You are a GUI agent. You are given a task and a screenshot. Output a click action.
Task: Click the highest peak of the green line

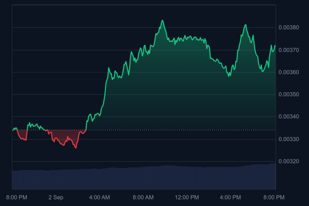tap(162, 20)
